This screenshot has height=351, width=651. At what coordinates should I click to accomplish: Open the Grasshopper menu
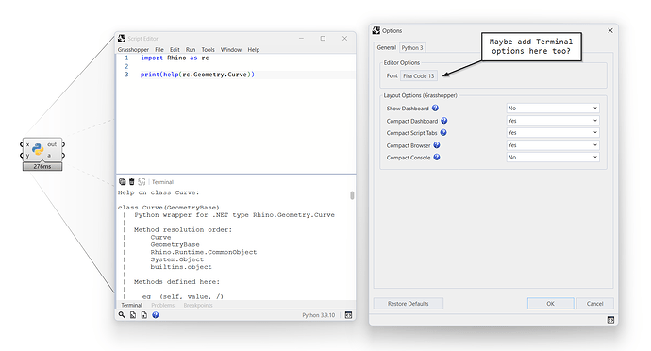tap(133, 49)
